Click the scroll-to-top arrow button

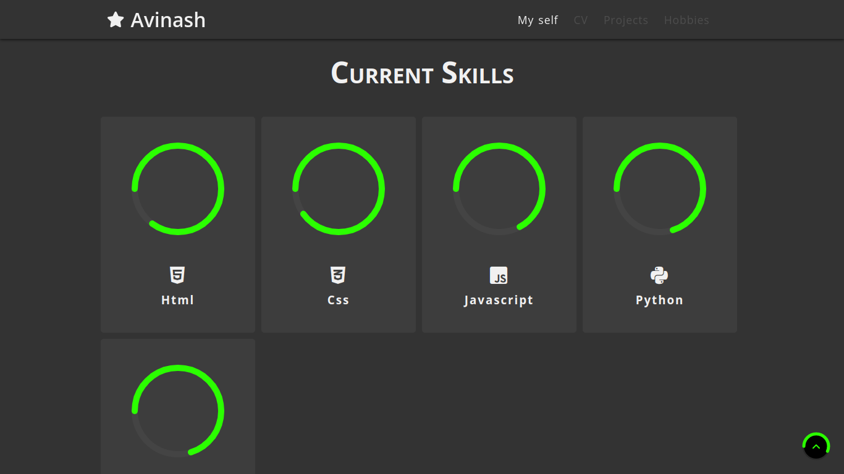point(816,446)
